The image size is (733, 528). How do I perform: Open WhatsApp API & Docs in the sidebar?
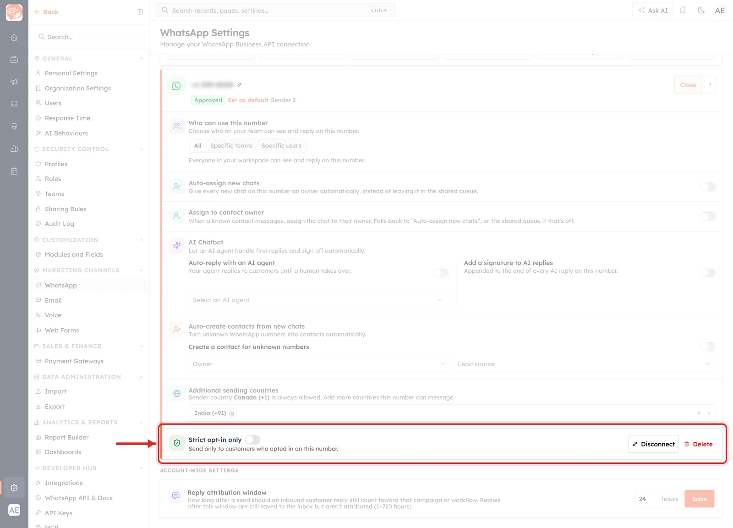[x=79, y=498]
